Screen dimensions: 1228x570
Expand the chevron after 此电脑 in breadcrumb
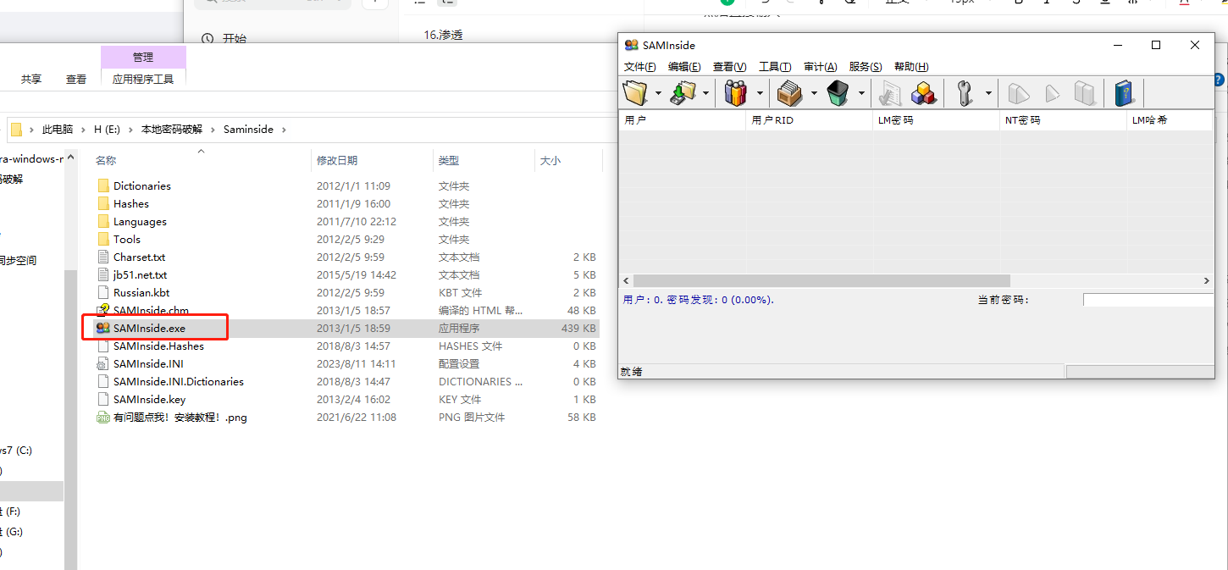(x=83, y=130)
